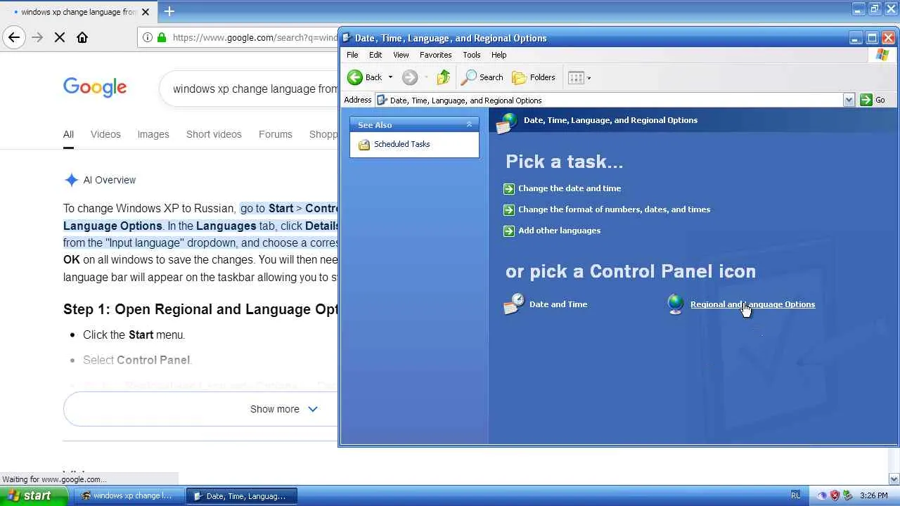Open the Edit menu
900x506 pixels.
[x=375, y=55]
